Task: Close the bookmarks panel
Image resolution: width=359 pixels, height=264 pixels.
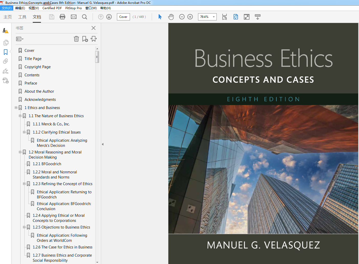Action: click(94, 28)
